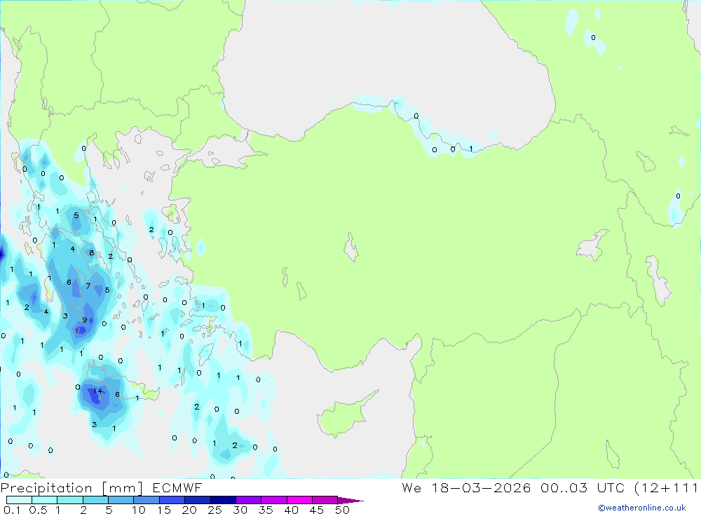Click the legend label '0.1'
701x514 pixels.
pos(12,510)
